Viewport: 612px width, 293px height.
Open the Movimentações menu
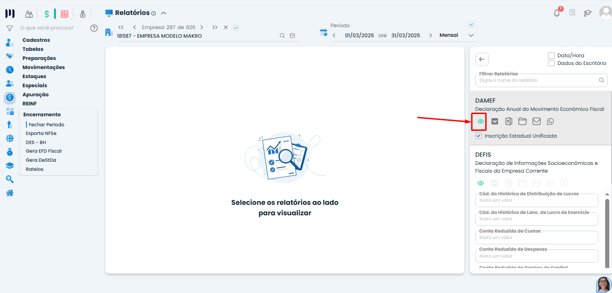point(44,67)
